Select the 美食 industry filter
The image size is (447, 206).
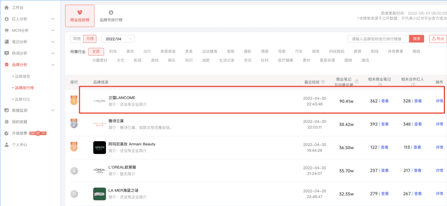click(189, 52)
